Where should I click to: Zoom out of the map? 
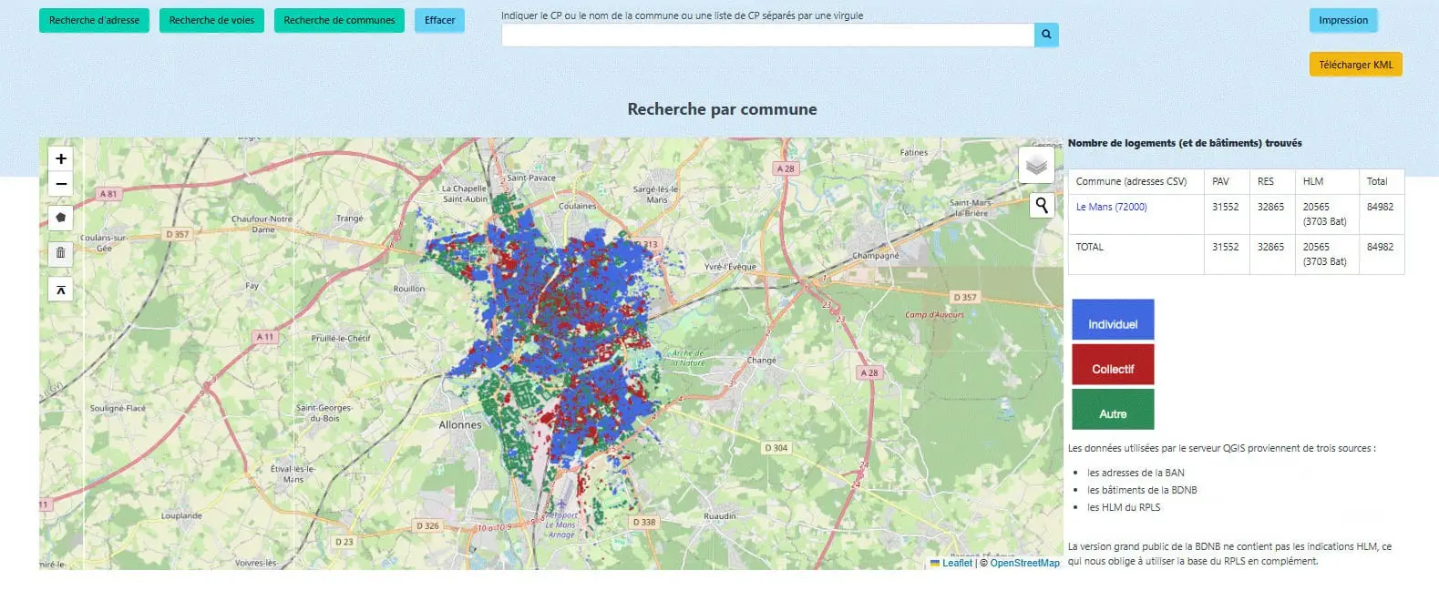[x=61, y=184]
